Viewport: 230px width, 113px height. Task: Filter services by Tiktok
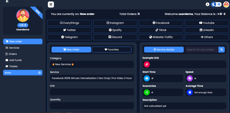(x=161, y=30)
